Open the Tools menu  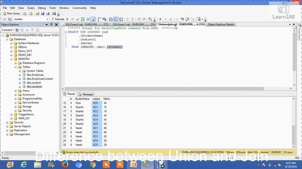coord(52,8)
